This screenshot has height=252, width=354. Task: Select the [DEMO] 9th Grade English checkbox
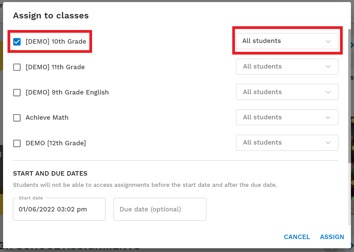(17, 92)
